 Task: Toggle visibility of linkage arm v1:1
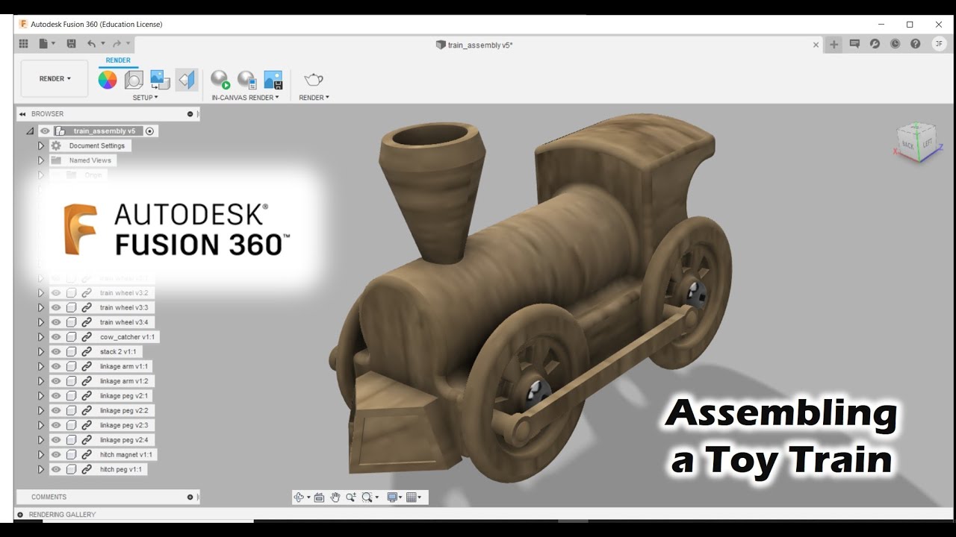[x=56, y=366]
